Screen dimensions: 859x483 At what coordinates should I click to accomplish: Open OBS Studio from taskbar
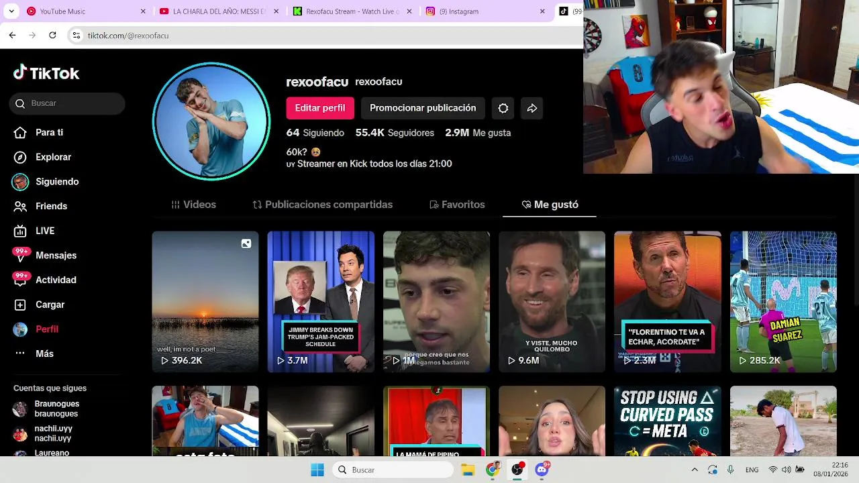pos(517,470)
